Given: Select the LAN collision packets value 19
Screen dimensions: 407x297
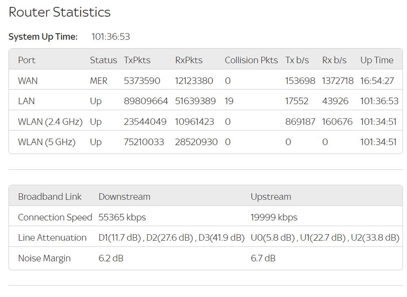Looking at the screenshot, I should [229, 101].
